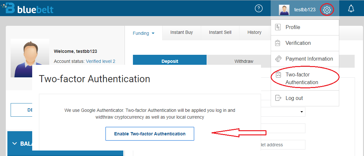Collapse the Balance section chevron

(14, 143)
